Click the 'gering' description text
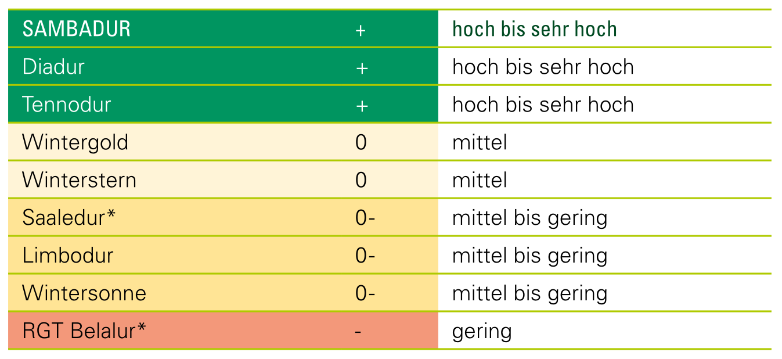Screen dimensions: 782x359 (482, 332)
